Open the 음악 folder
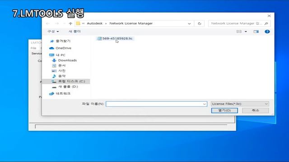The width and height of the screenshot is (289, 162). pos(59,76)
